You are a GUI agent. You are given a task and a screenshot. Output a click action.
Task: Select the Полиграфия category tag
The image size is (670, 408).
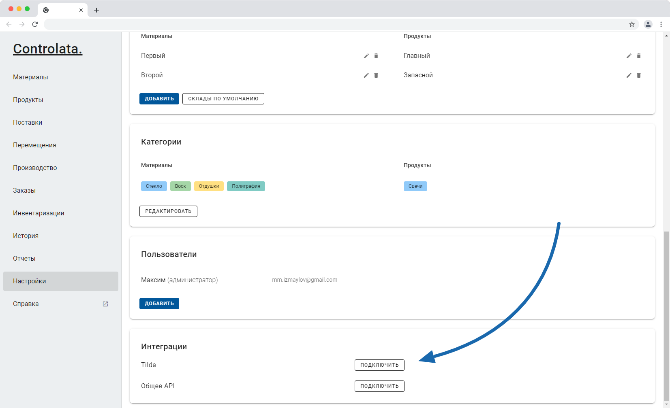tap(246, 186)
